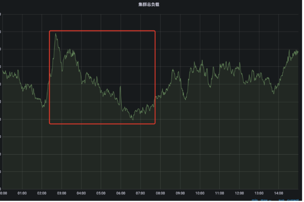This screenshot has height=202, width=304.
Task: Sort legend by the max column
Action: (x=264, y=200)
